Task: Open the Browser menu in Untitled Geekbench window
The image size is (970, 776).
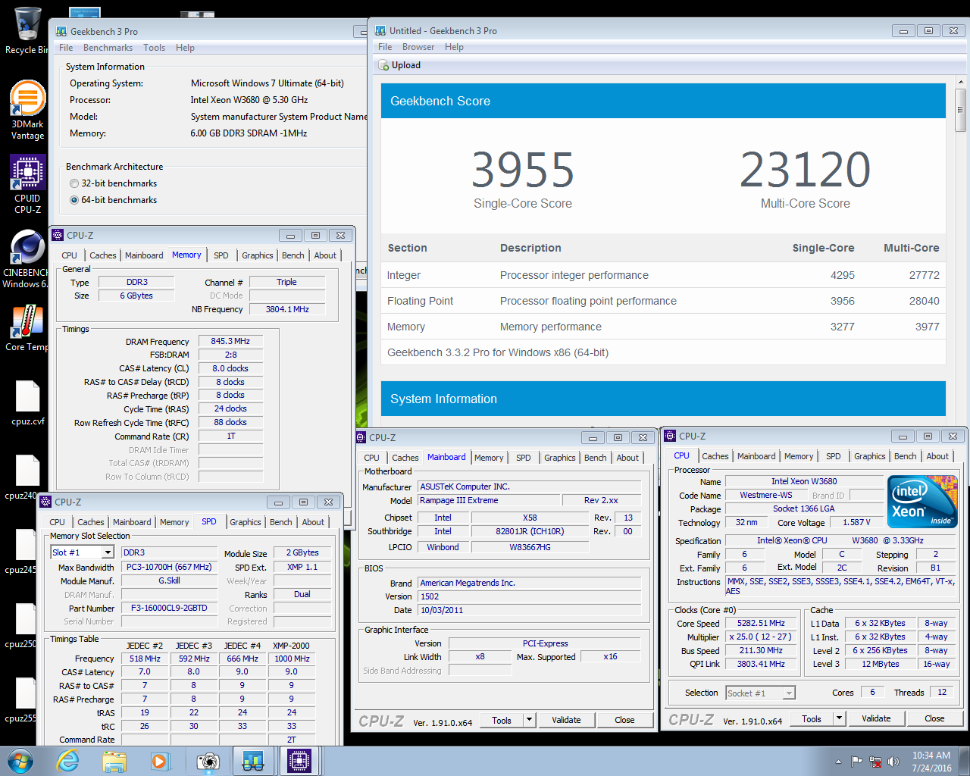Action: (x=418, y=47)
